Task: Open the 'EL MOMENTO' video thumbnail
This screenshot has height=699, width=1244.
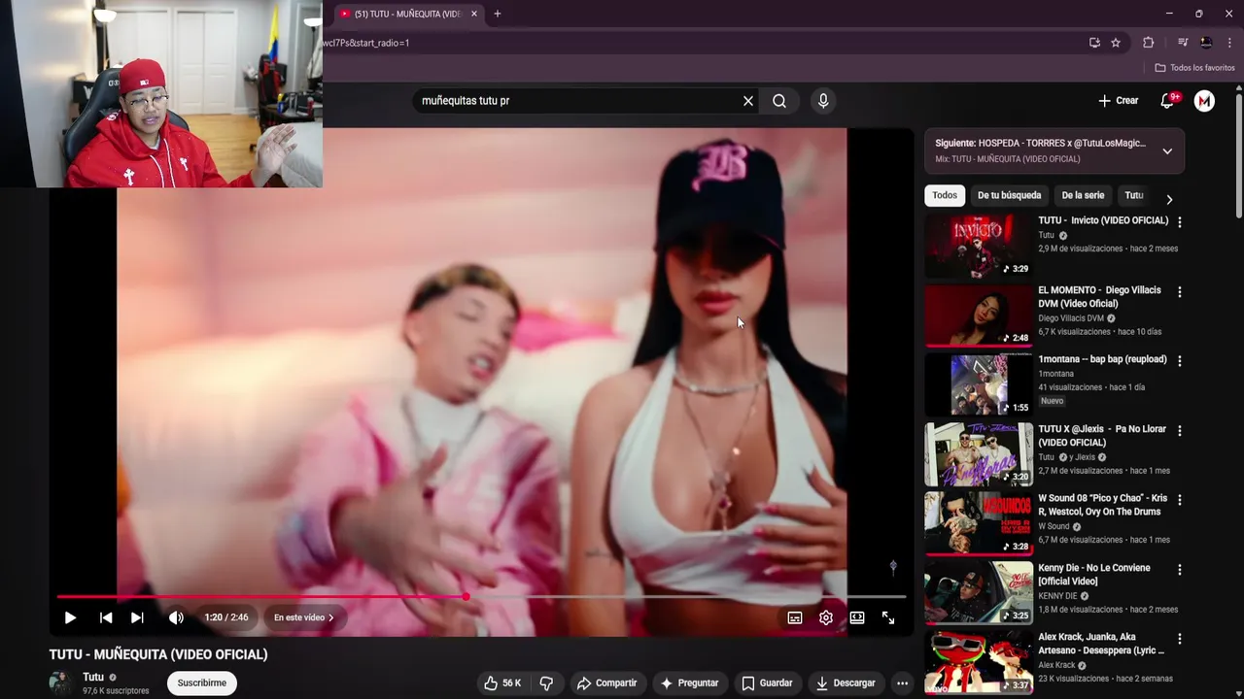Action: (979, 316)
